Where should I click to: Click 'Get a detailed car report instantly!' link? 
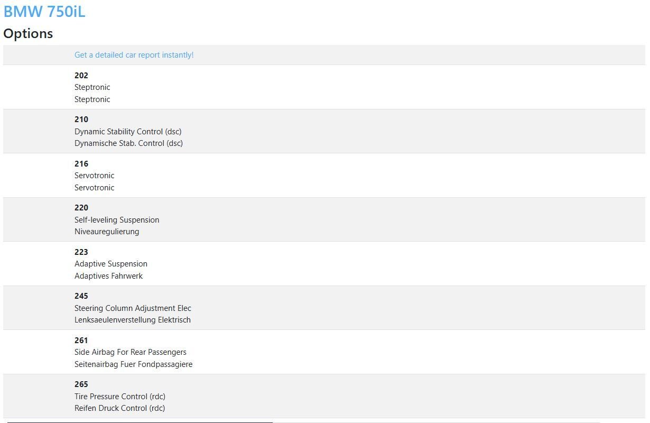point(134,55)
